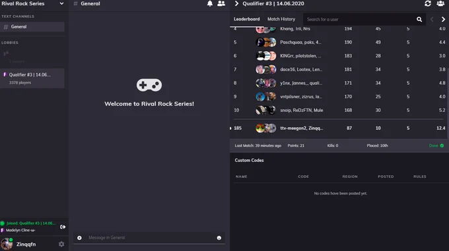Image resolution: width=449 pixels, height=251 pixels.
Task: Leave the joined lobby with the exit icon
Action: point(63,227)
